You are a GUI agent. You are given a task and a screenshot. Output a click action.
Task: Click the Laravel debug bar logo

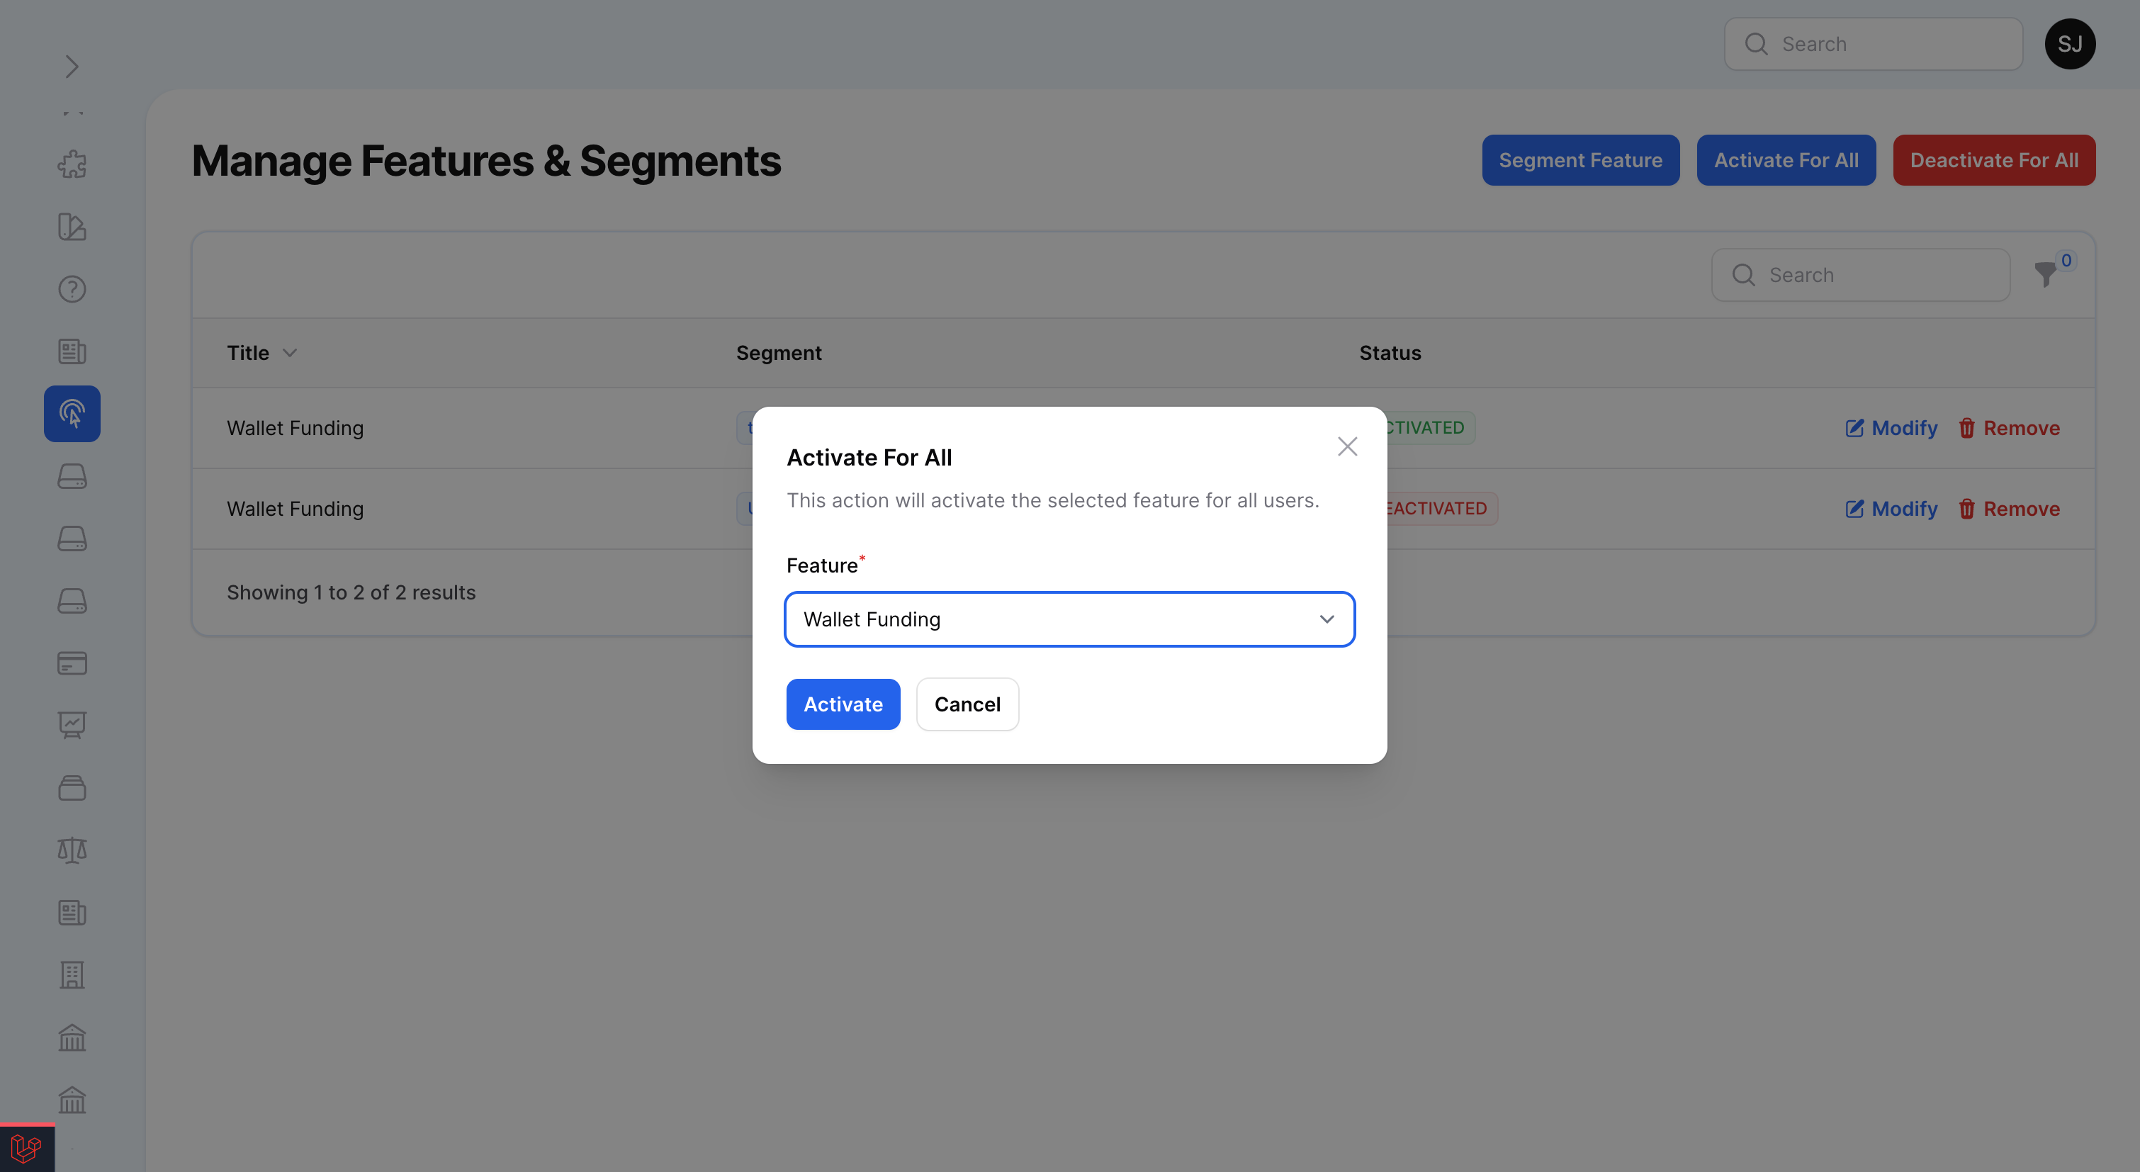27,1149
